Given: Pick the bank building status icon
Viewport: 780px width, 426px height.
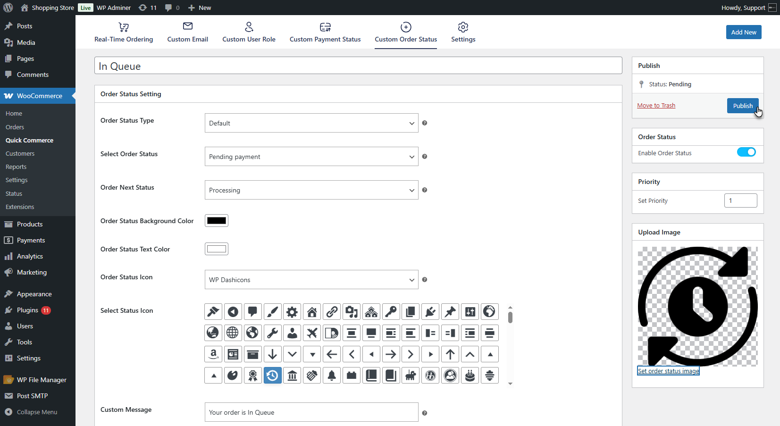Looking at the screenshot, I should point(293,376).
